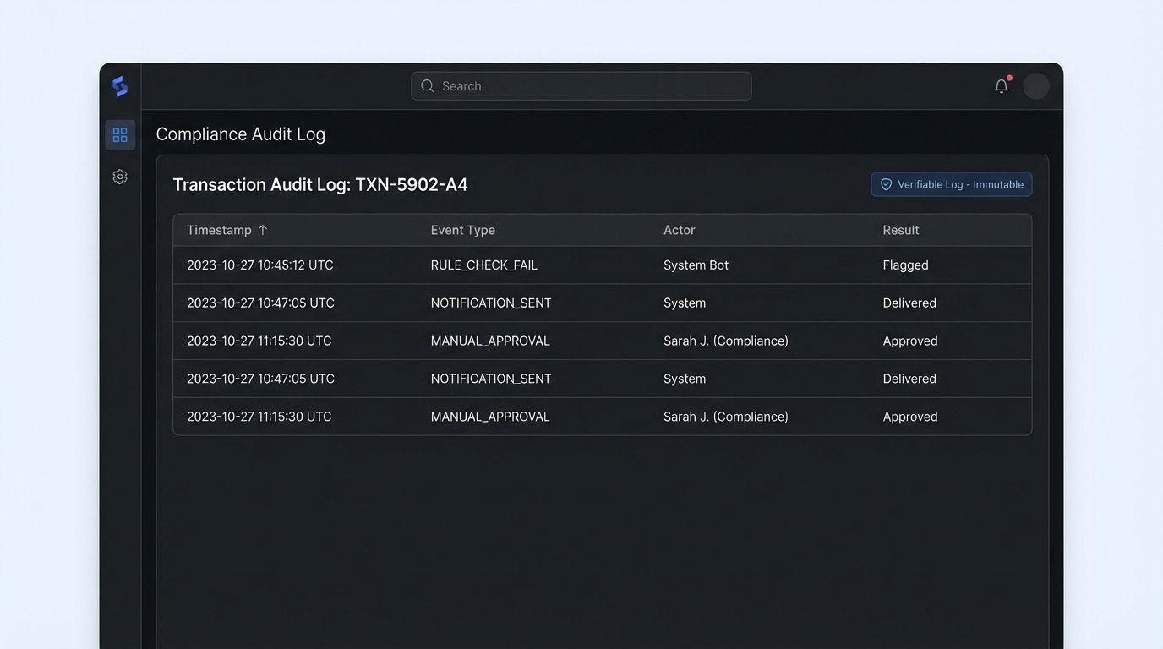Click the 'Verifiable Log - Immutable' badge text

[960, 184]
